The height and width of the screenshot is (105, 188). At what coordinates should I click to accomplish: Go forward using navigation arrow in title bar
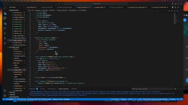(x=62, y=4)
